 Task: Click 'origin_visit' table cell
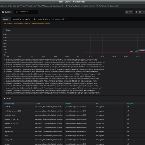pyautogui.click(x=18, y=140)
